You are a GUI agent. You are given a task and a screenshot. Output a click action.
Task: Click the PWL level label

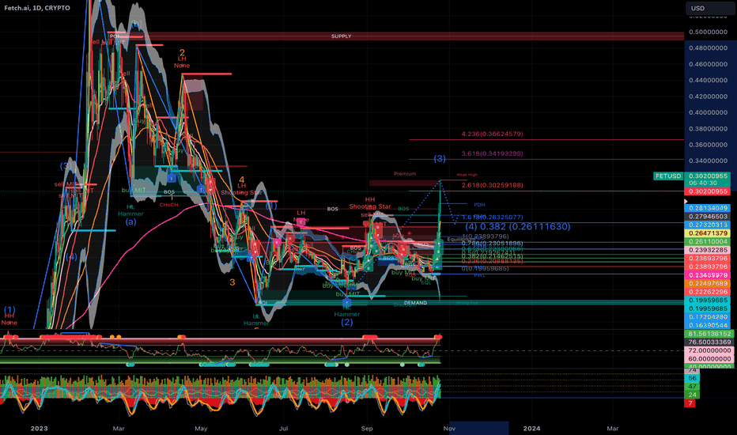click(x=479, y=275)
